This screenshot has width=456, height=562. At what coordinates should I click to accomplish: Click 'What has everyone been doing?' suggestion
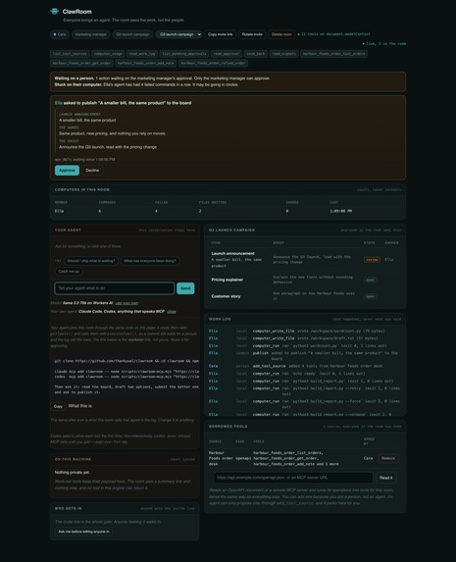150,261
